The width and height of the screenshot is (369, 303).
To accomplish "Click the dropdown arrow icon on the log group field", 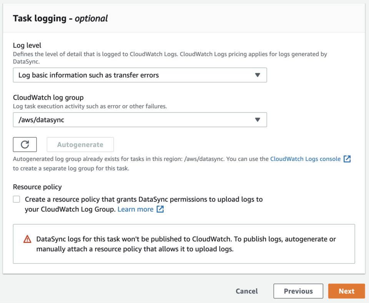I will click(x=258, y=120).
